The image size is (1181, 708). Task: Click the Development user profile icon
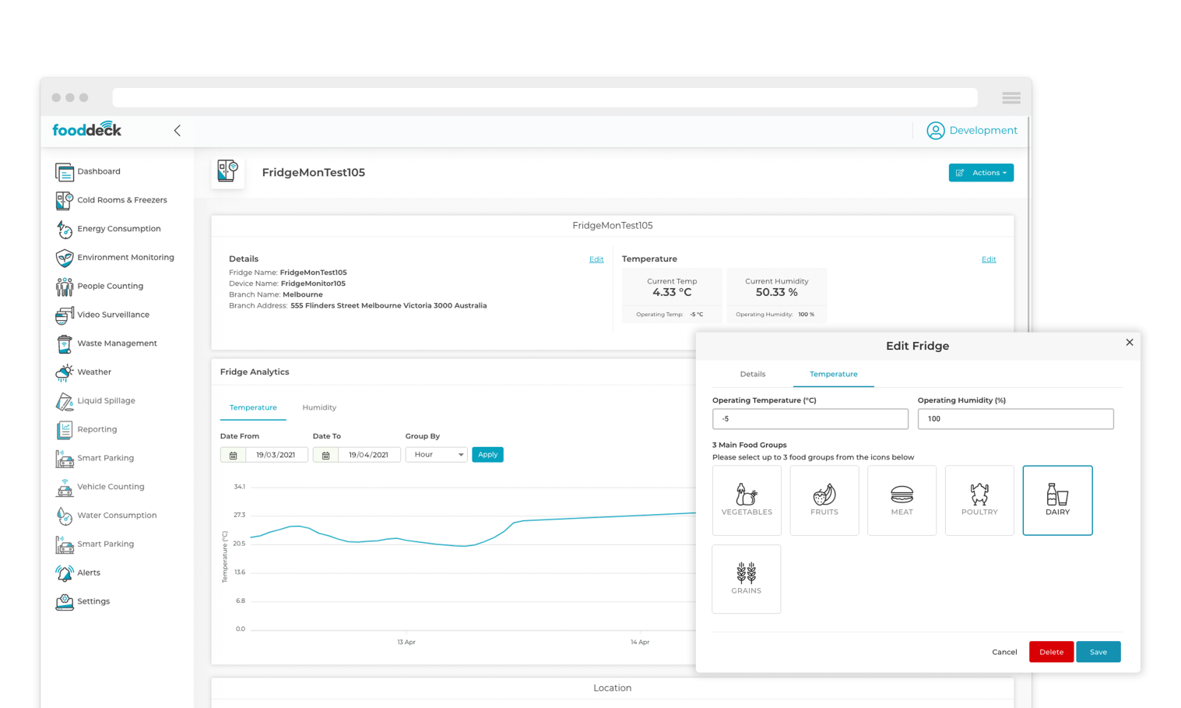click(x=935, y=131)
